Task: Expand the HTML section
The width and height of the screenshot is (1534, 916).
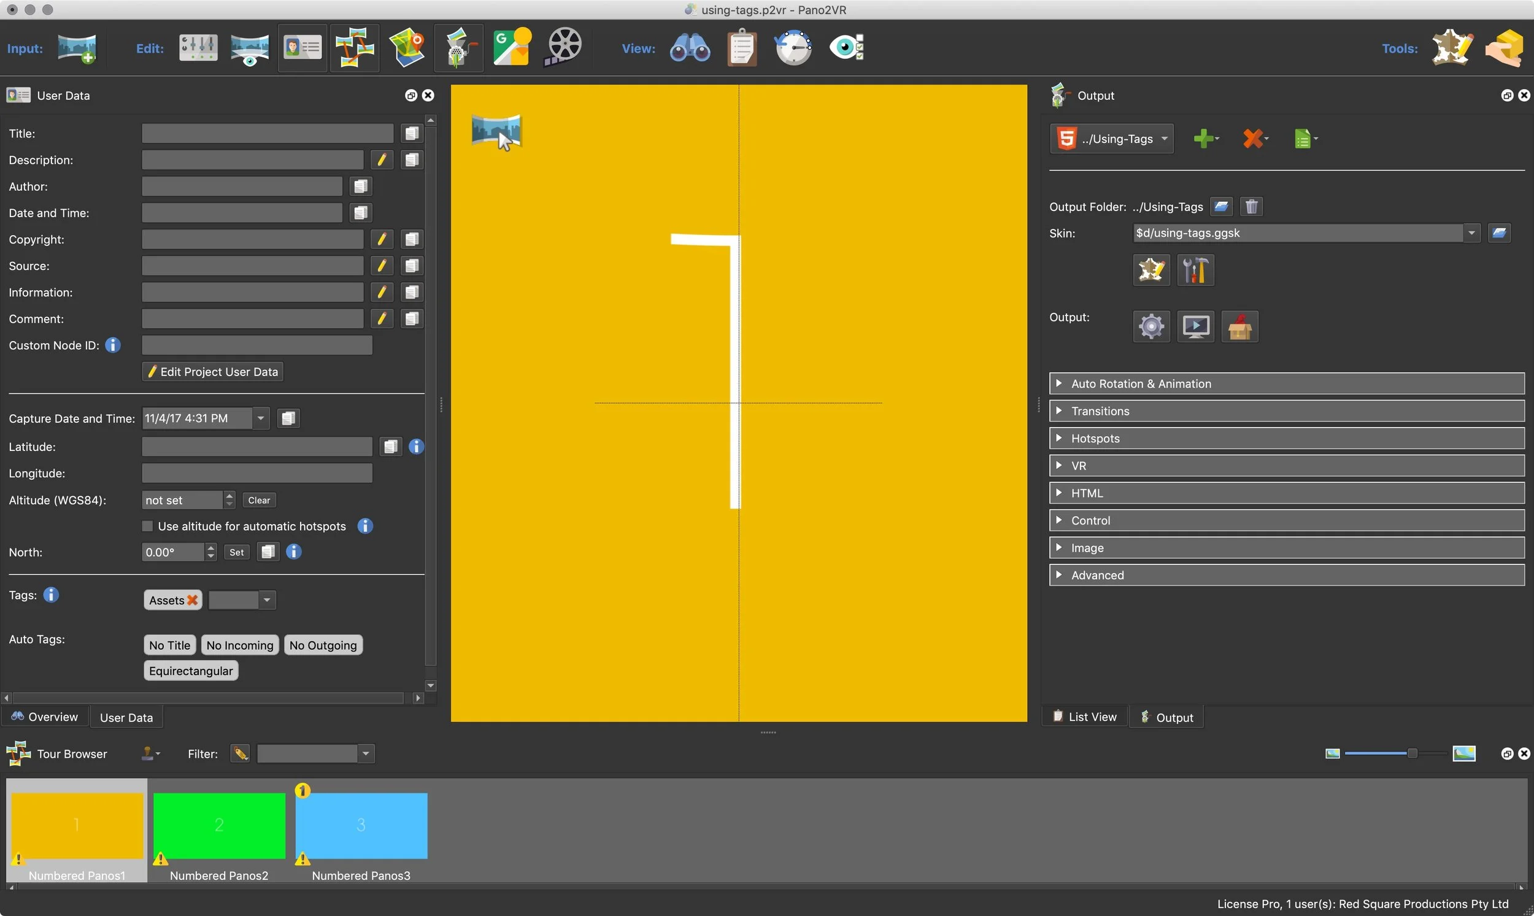Action: click(x=1287, y=493)
